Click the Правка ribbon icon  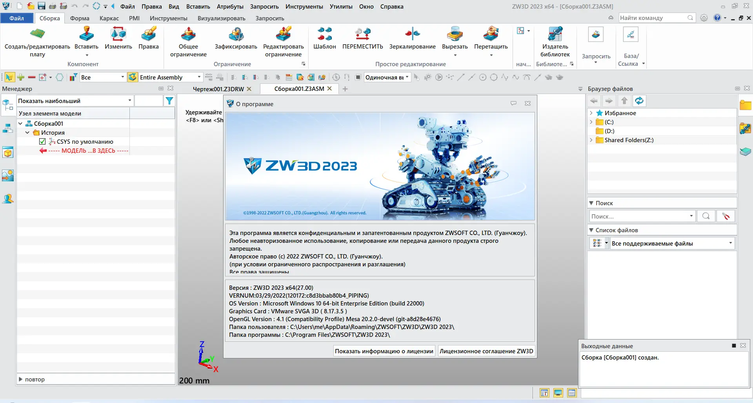pos(148,34)
